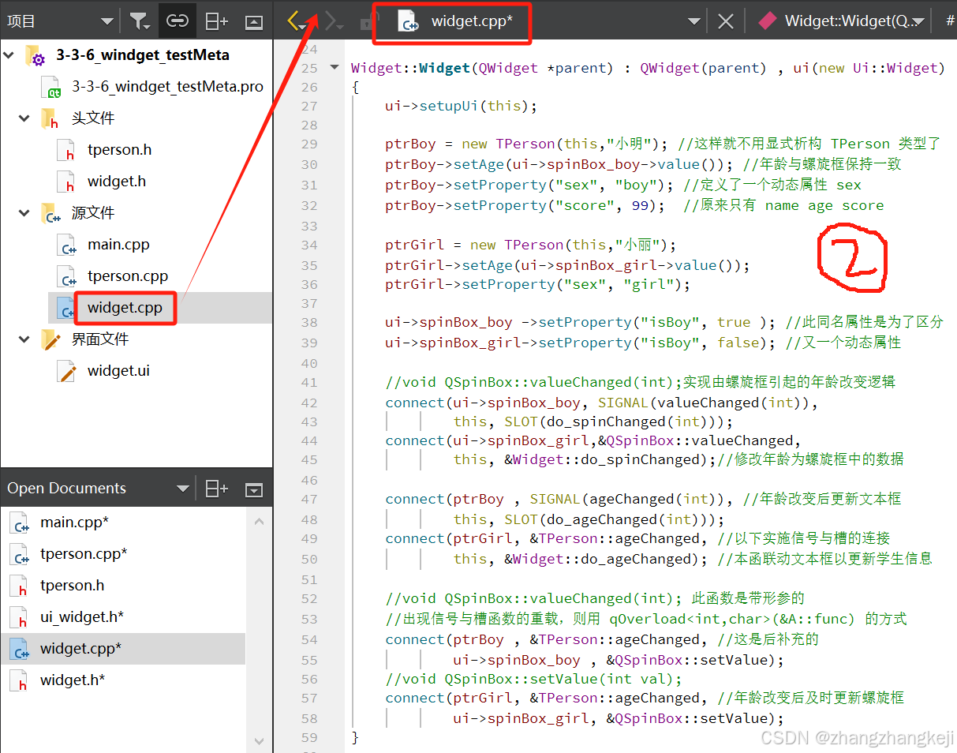Click the file lock icon in editor toolbar
957x753 pixels.
pyautogui.click(x=366, y=22)
